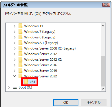Select the Windows 11 tree label
Image resolution: width=112 pixels, height=107 pixels.
click(x=34, y=26)
